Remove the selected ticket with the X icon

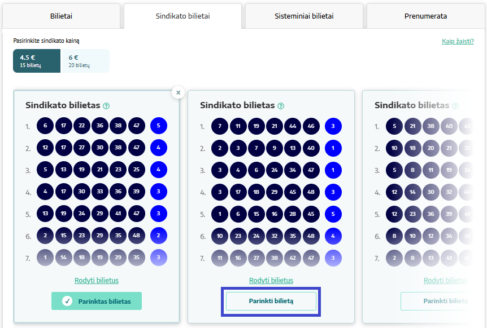pyautogui.click(x=179, y=92)
